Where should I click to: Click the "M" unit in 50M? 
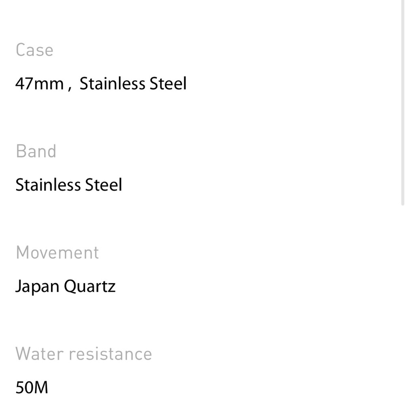(41, 388)
